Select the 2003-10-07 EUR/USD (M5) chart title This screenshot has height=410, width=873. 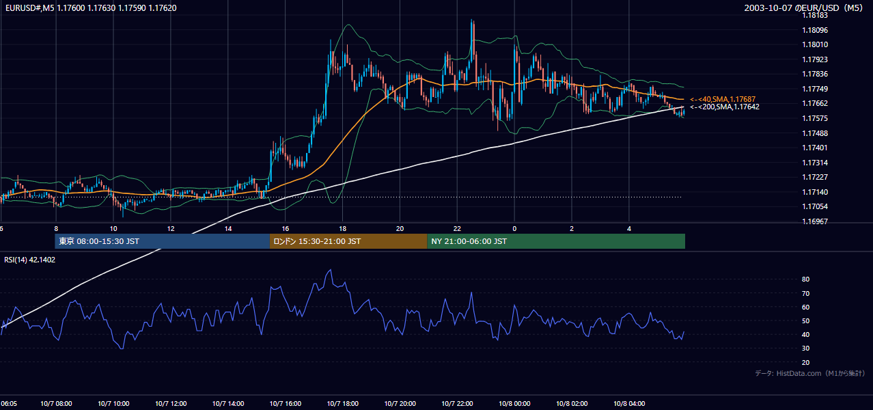[x=805, y=8]
